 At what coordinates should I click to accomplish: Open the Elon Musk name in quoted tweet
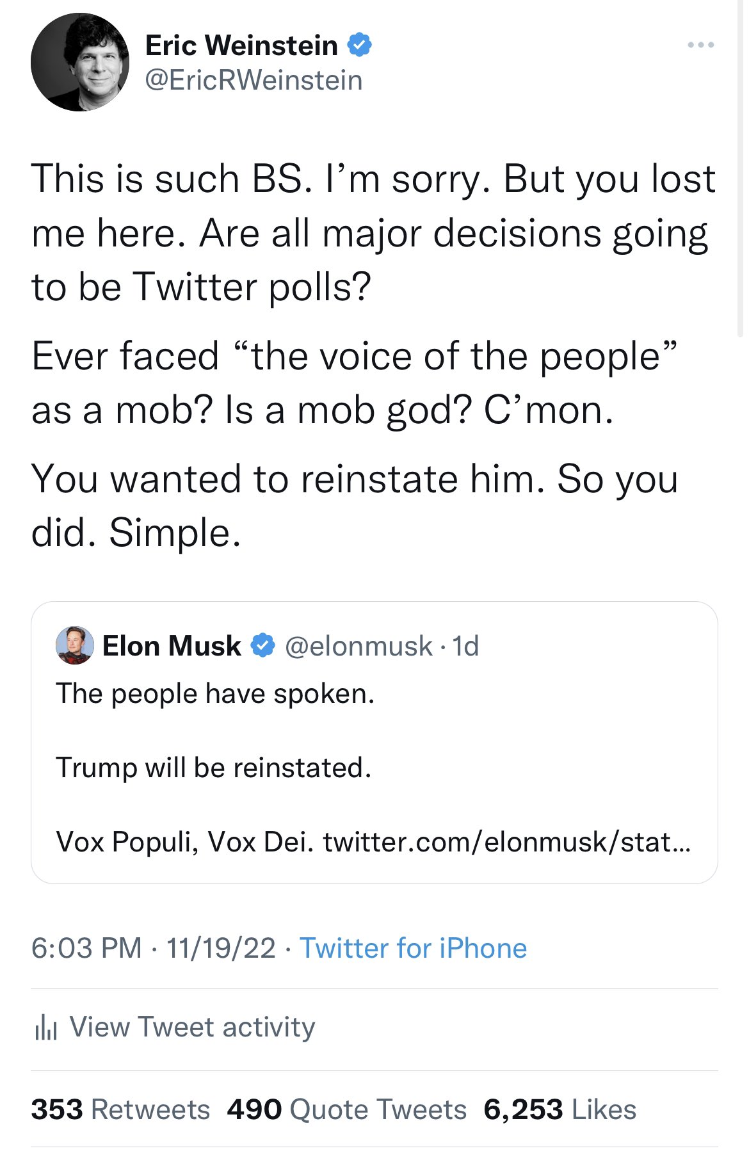172,646
